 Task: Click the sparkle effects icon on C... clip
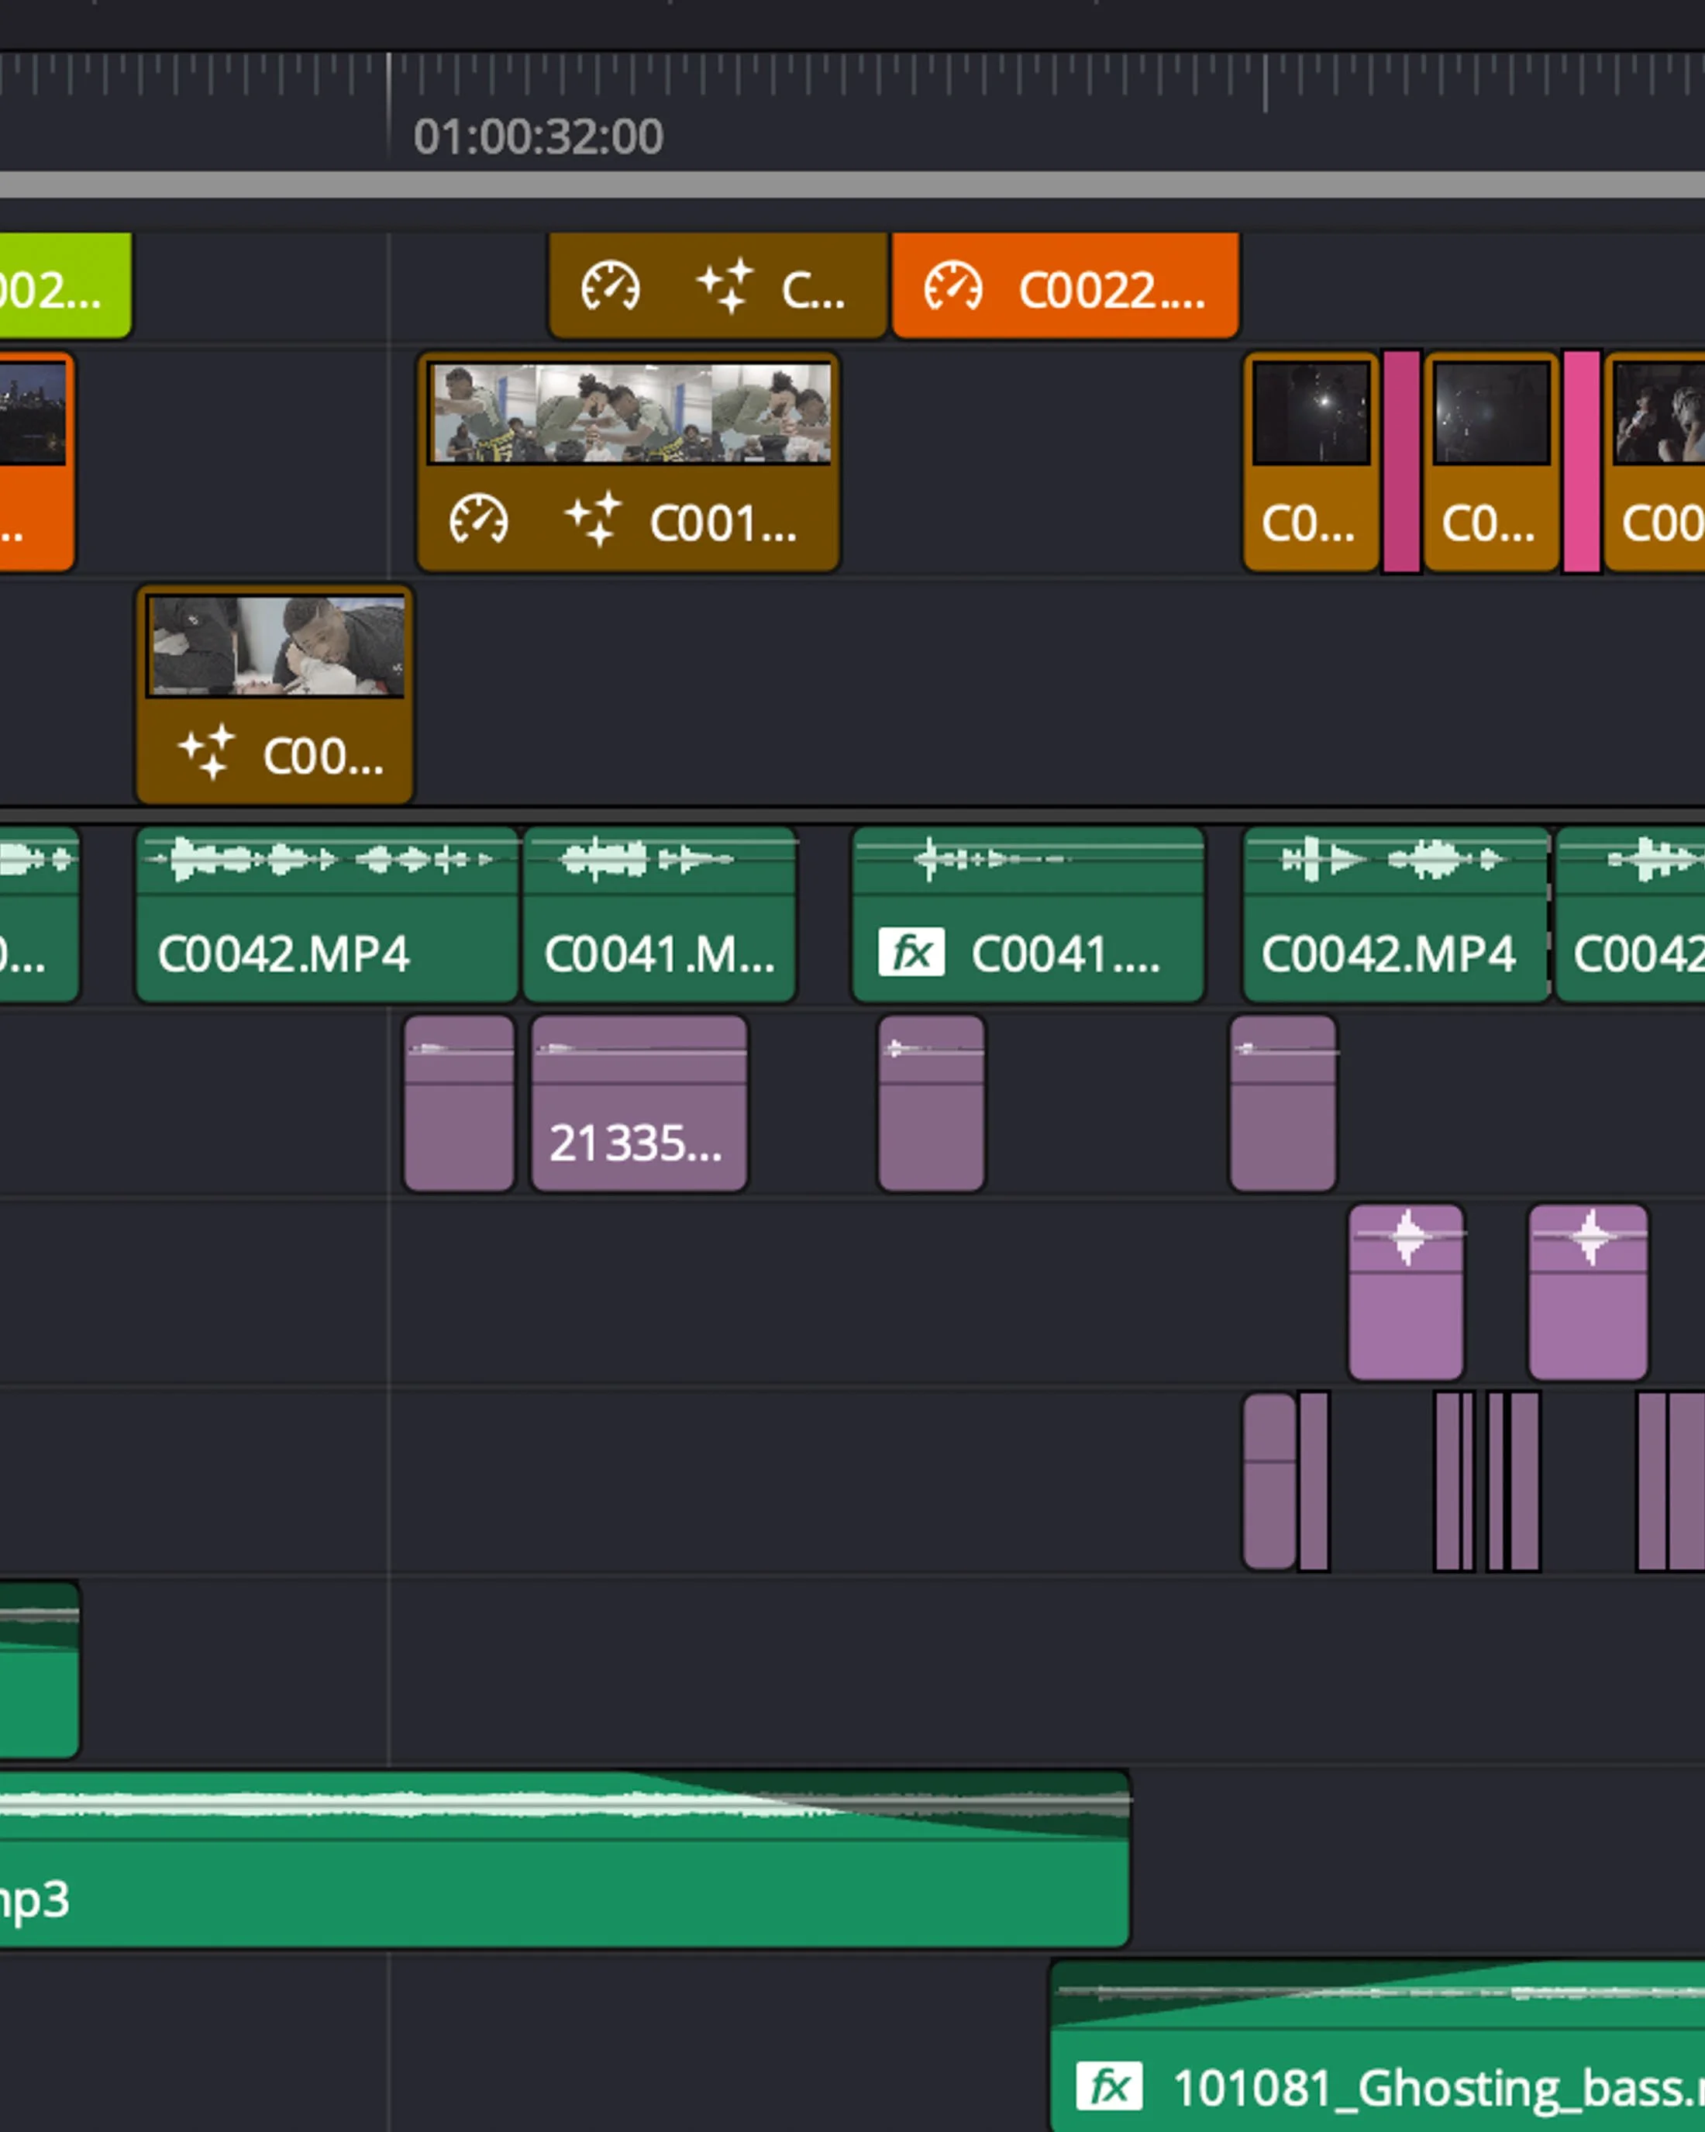tap(725, 287)
